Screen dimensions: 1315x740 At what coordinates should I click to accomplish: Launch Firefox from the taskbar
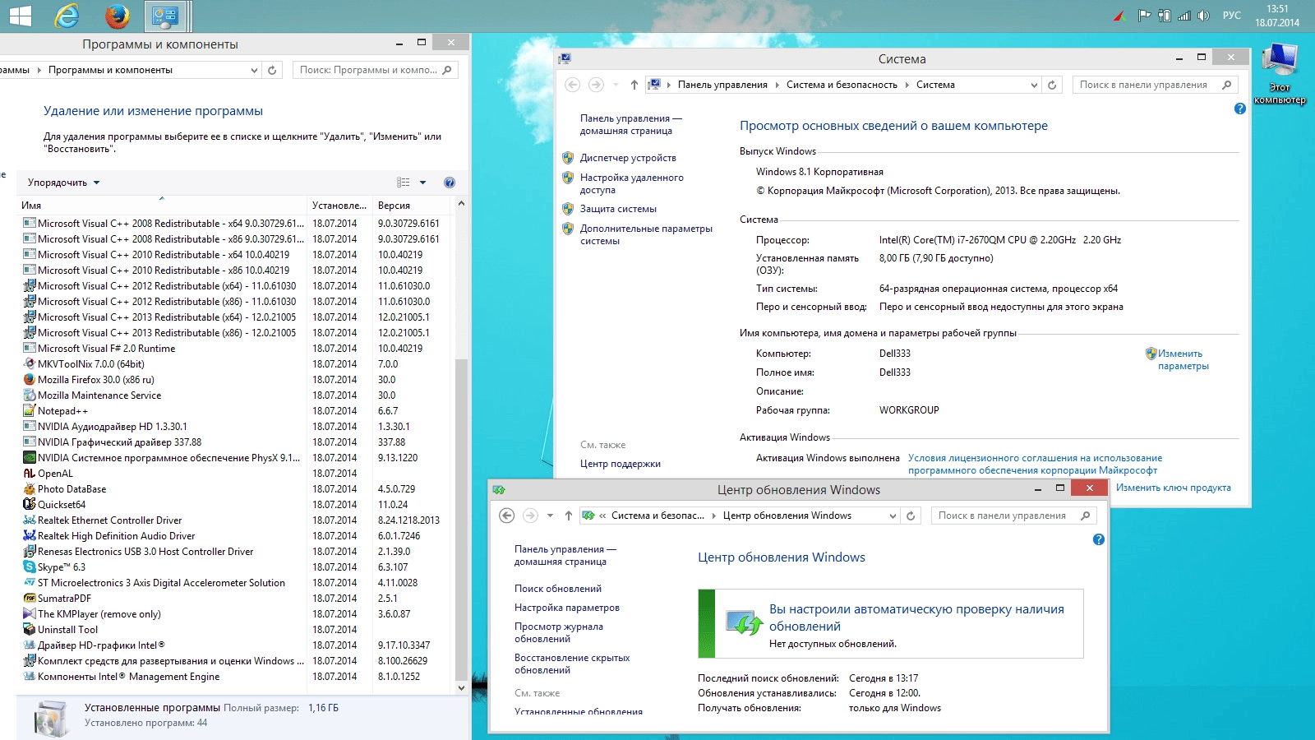(118, 16)
